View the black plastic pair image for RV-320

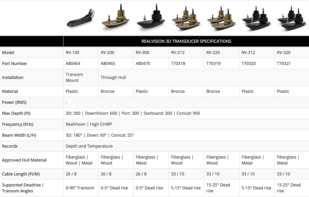(292, 18)
